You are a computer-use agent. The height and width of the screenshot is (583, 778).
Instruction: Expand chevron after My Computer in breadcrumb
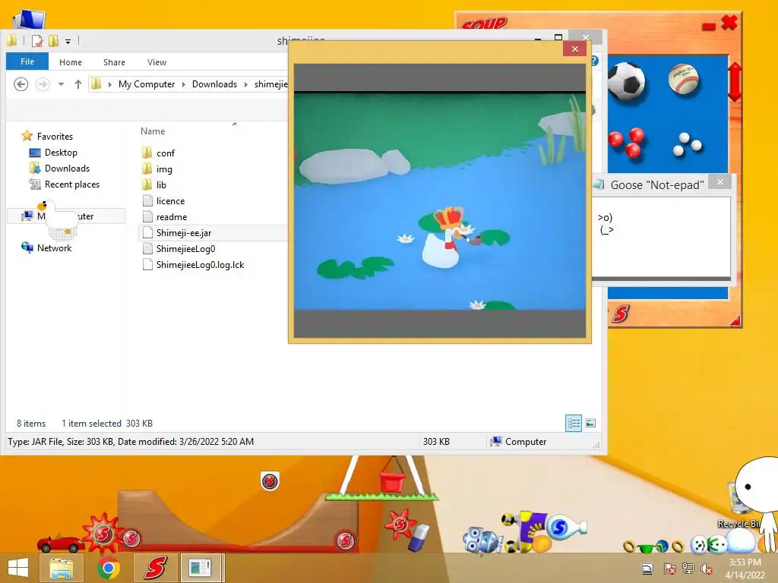[x=184, y=84]
